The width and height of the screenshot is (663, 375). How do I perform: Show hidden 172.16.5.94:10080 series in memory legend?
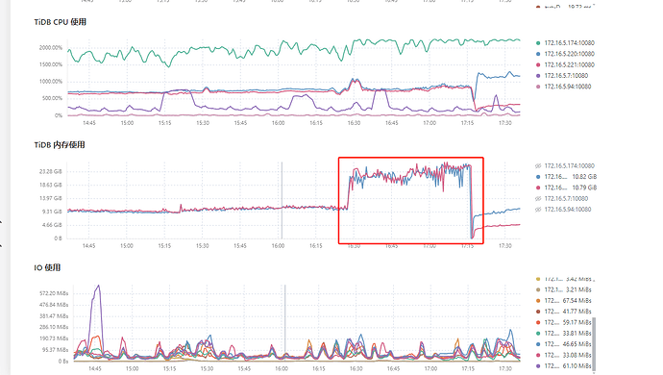click(563, 210)
